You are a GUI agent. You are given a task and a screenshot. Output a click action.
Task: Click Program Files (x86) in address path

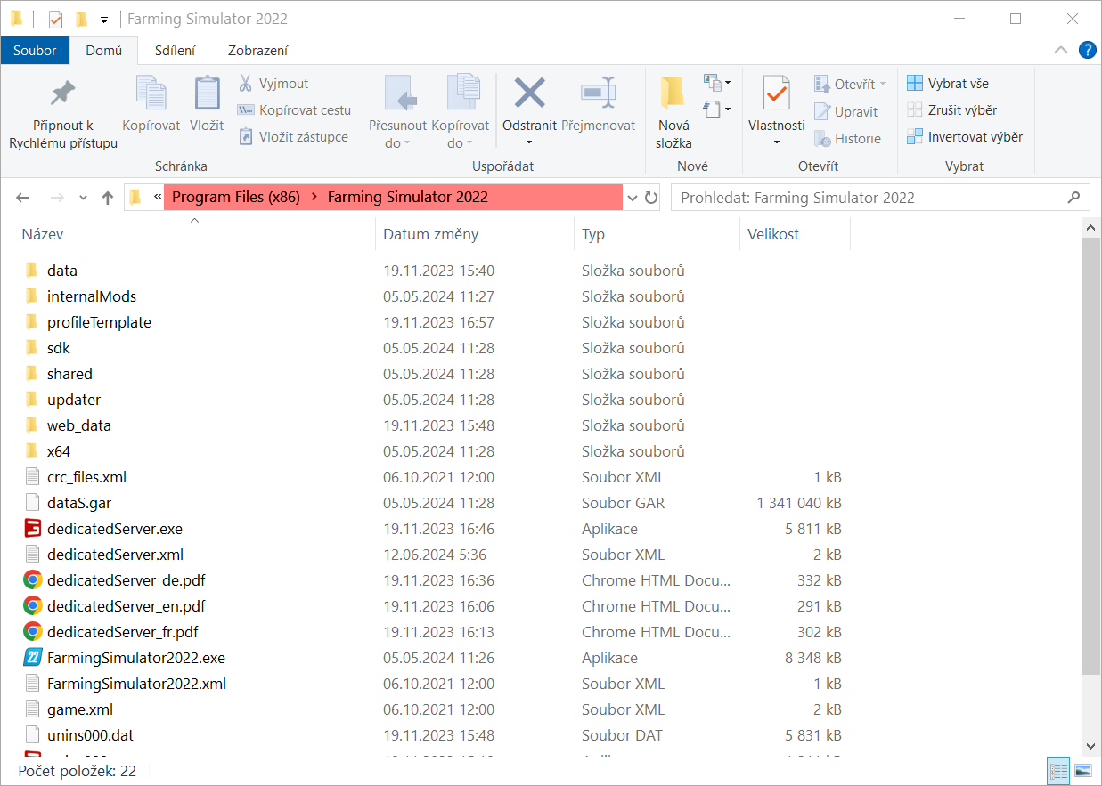point(236,198)
